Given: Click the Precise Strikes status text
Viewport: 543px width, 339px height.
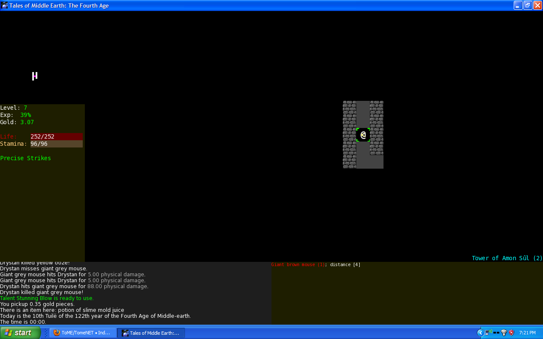Looking at the screenshot, I should click(x=25, y=158).
